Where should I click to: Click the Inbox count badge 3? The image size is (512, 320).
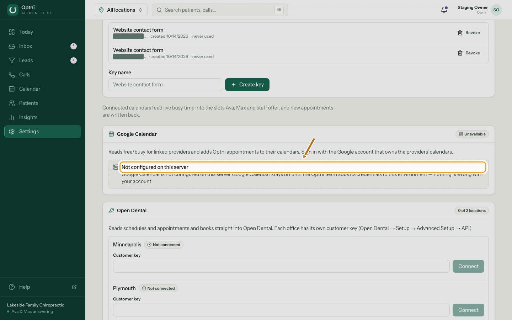point(74,46)
